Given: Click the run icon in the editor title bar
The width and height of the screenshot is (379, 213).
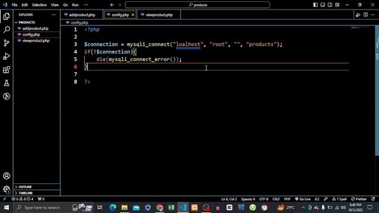Looking at the screenshot, I should pyautogui.click(x=358, y=15).
